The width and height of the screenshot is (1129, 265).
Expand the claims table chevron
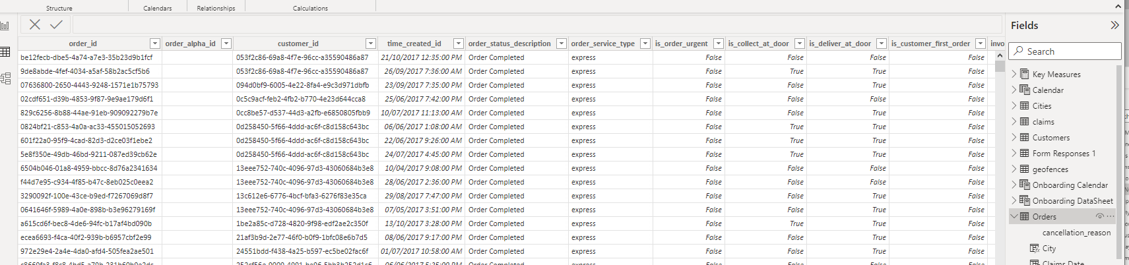click(1014, 121)
